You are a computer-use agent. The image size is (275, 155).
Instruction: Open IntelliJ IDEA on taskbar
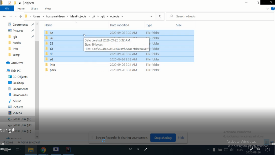(68, 150)
